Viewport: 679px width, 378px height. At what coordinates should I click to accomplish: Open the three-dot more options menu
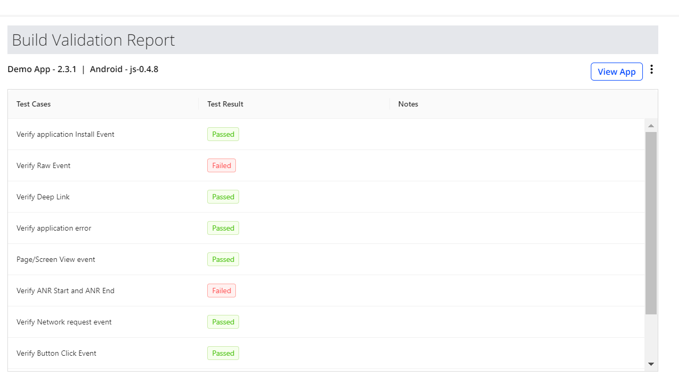point(652,69)
